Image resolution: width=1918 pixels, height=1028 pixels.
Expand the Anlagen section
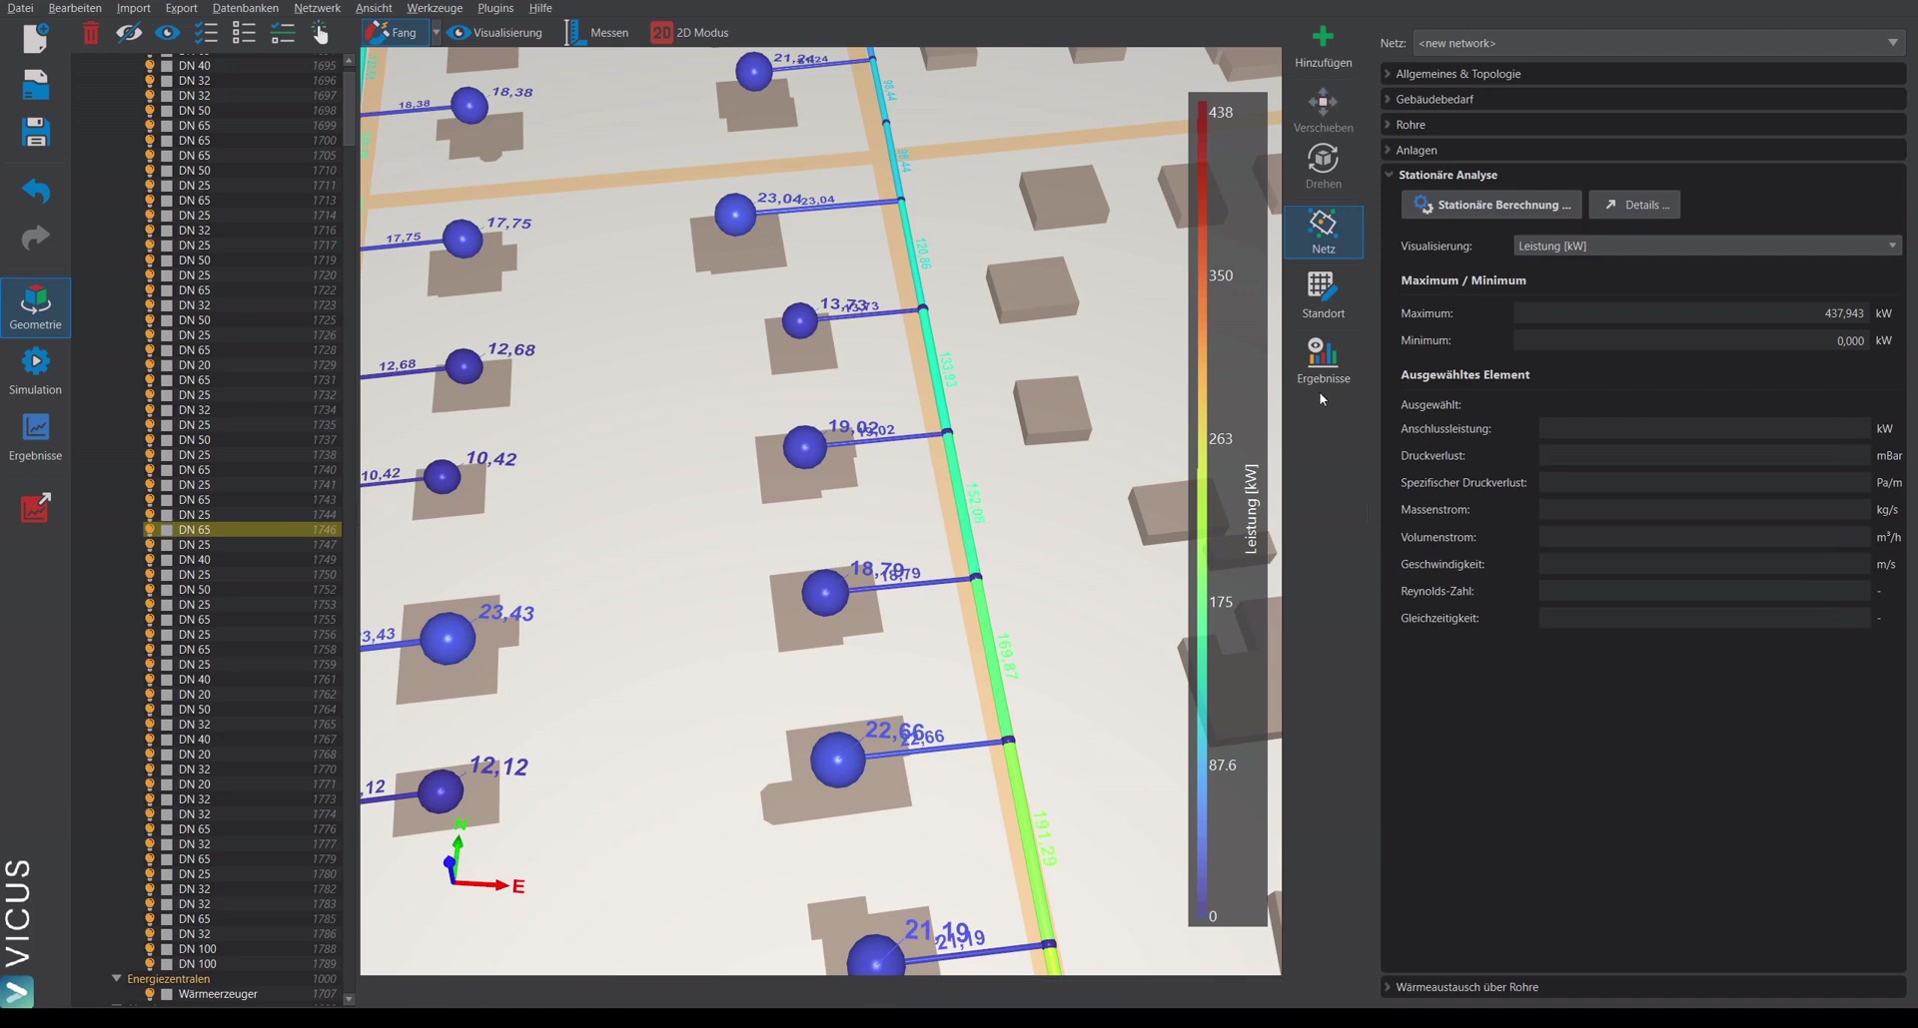[1642, 151]
